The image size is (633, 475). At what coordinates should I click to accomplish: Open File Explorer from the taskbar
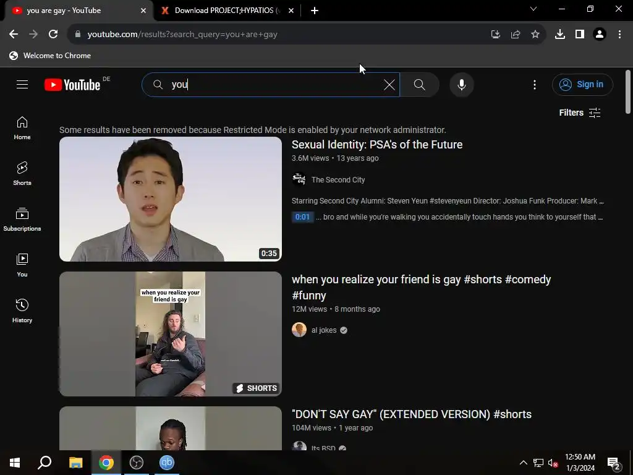pyautogui.click(x=75, y=463)
